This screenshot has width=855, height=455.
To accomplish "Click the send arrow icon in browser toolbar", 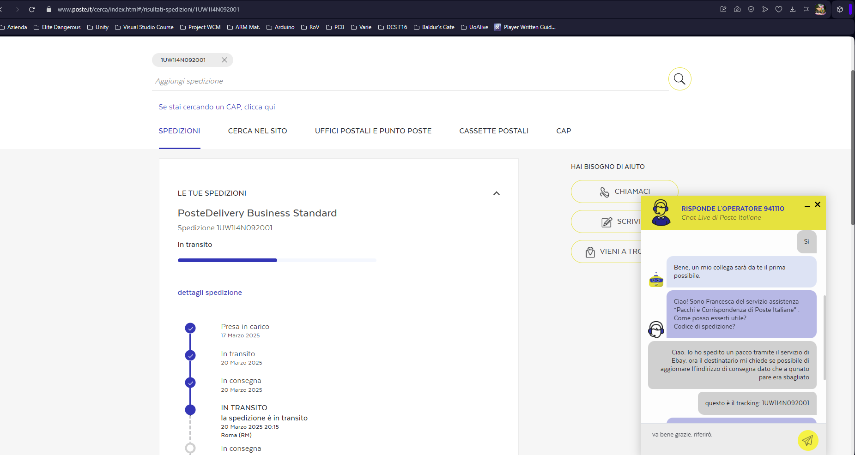I will click(765, 9).
